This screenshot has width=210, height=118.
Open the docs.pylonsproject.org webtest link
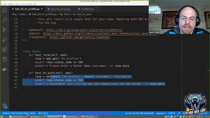point(84,30)
